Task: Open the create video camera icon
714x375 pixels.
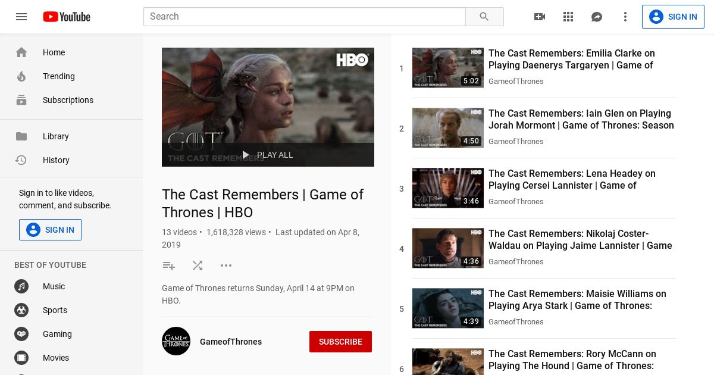Action: click(540, 17)
